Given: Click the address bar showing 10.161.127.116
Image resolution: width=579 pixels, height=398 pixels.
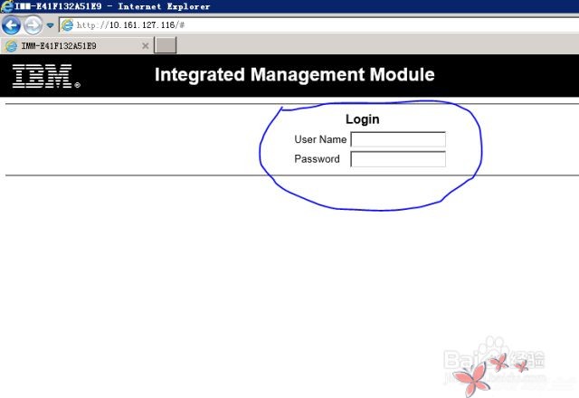Looking at the screenshot, I should [318, 25].
